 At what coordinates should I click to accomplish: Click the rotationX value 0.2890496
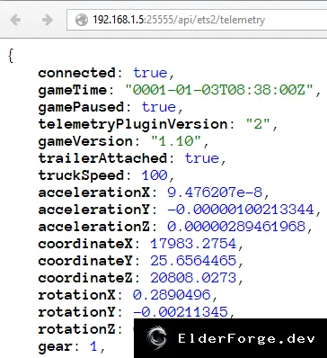[172, 295]
